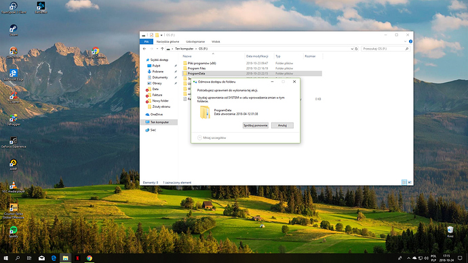Click the Spróbuj ponownie button
The width and height of the screenshot is (468, 263).
coord(256,125)
